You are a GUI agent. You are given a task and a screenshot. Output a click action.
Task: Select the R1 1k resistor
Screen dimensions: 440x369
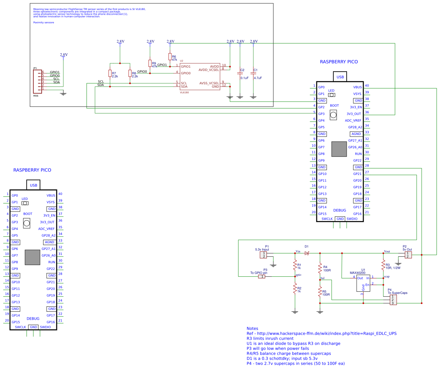click(295, 265)
